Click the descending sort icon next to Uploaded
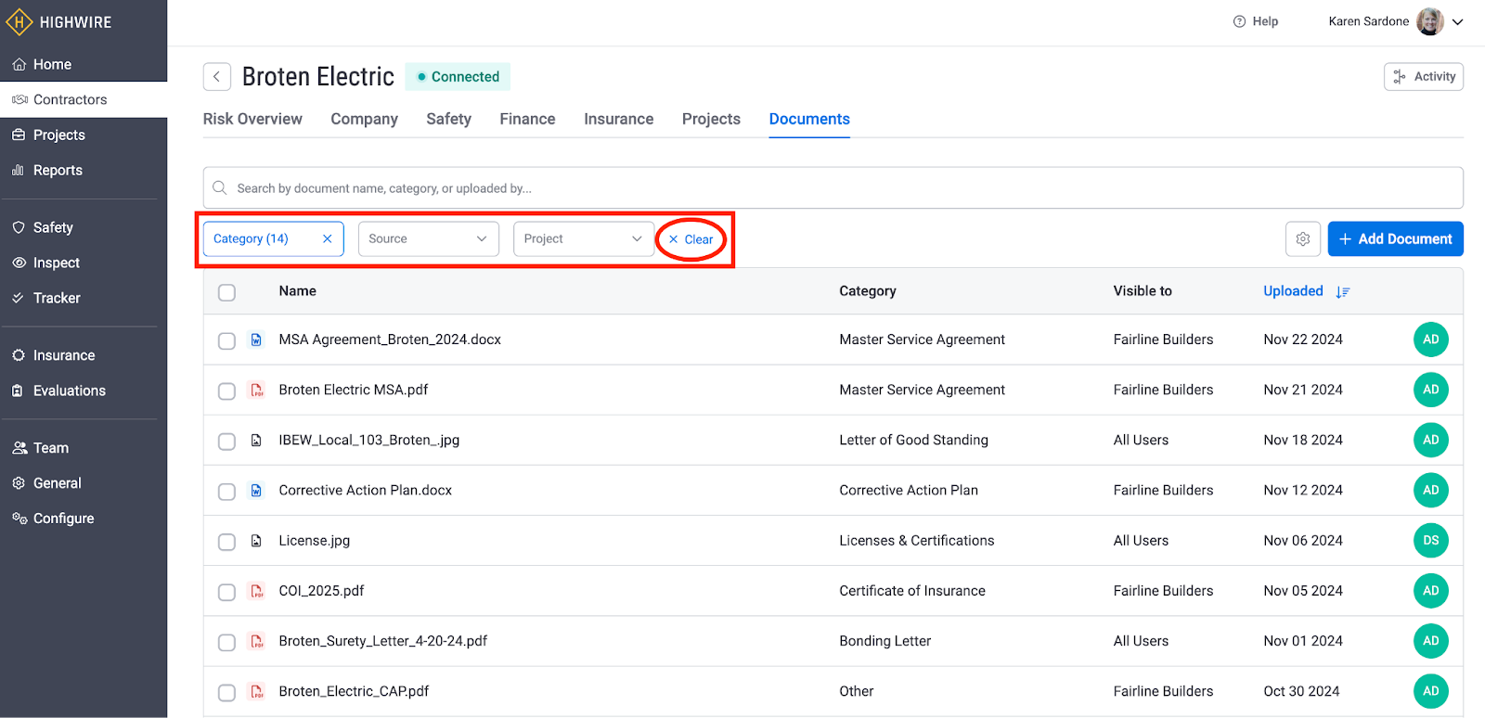This screenshot has height=718, width=1485. point(1342,292)
